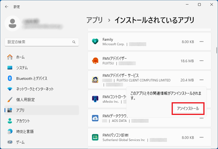Click the FMVコントローラー app icon

point(95,99)
